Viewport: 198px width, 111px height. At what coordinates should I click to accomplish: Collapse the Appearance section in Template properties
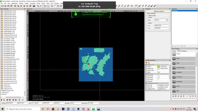tap(146, 65)
